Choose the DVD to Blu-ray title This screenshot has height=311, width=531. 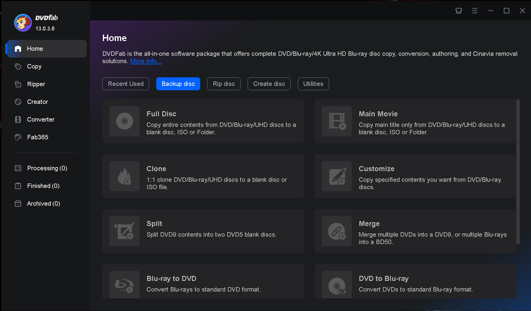point(384,279)
